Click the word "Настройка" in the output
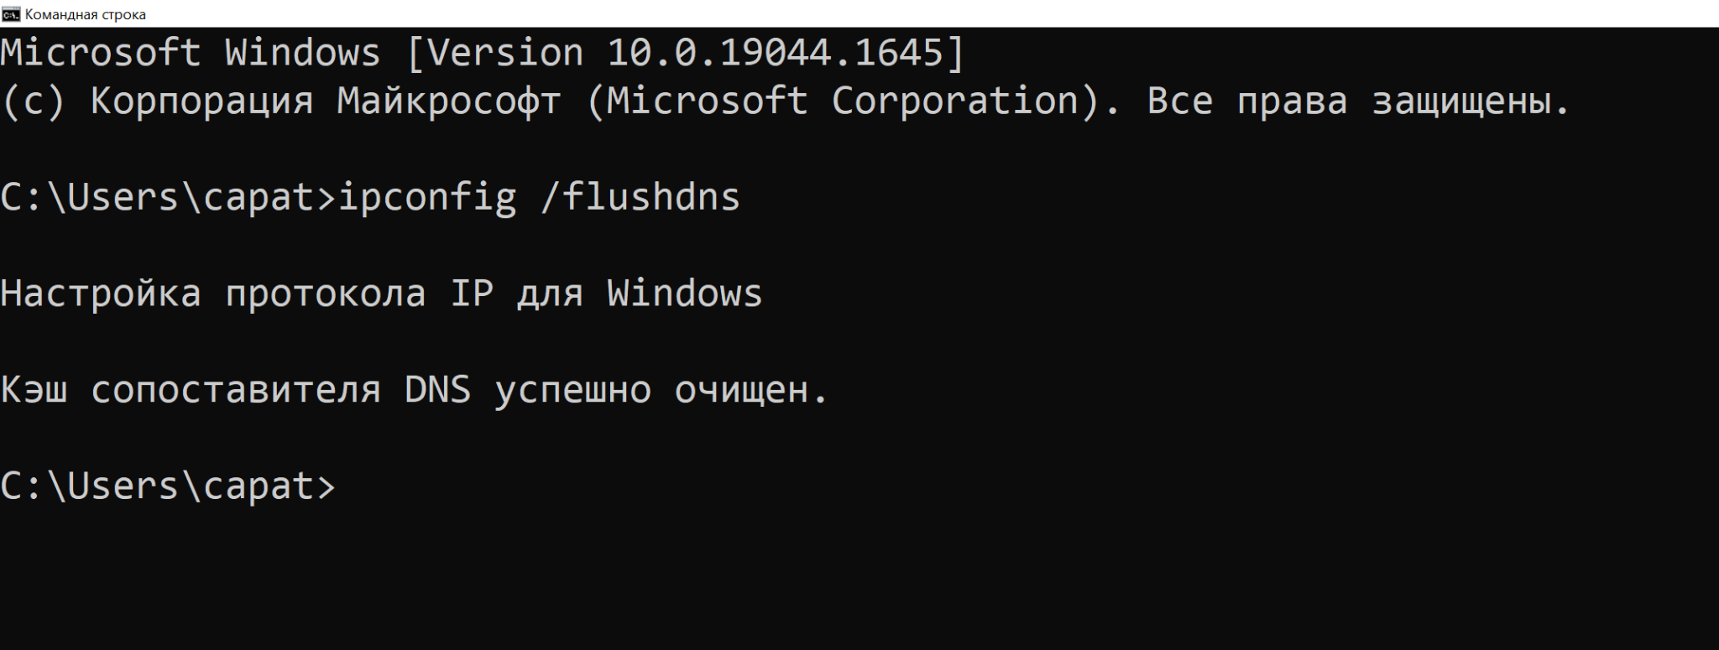This screenshot has height=650, width=1719. pyautogui.click(x=101, y=294)
